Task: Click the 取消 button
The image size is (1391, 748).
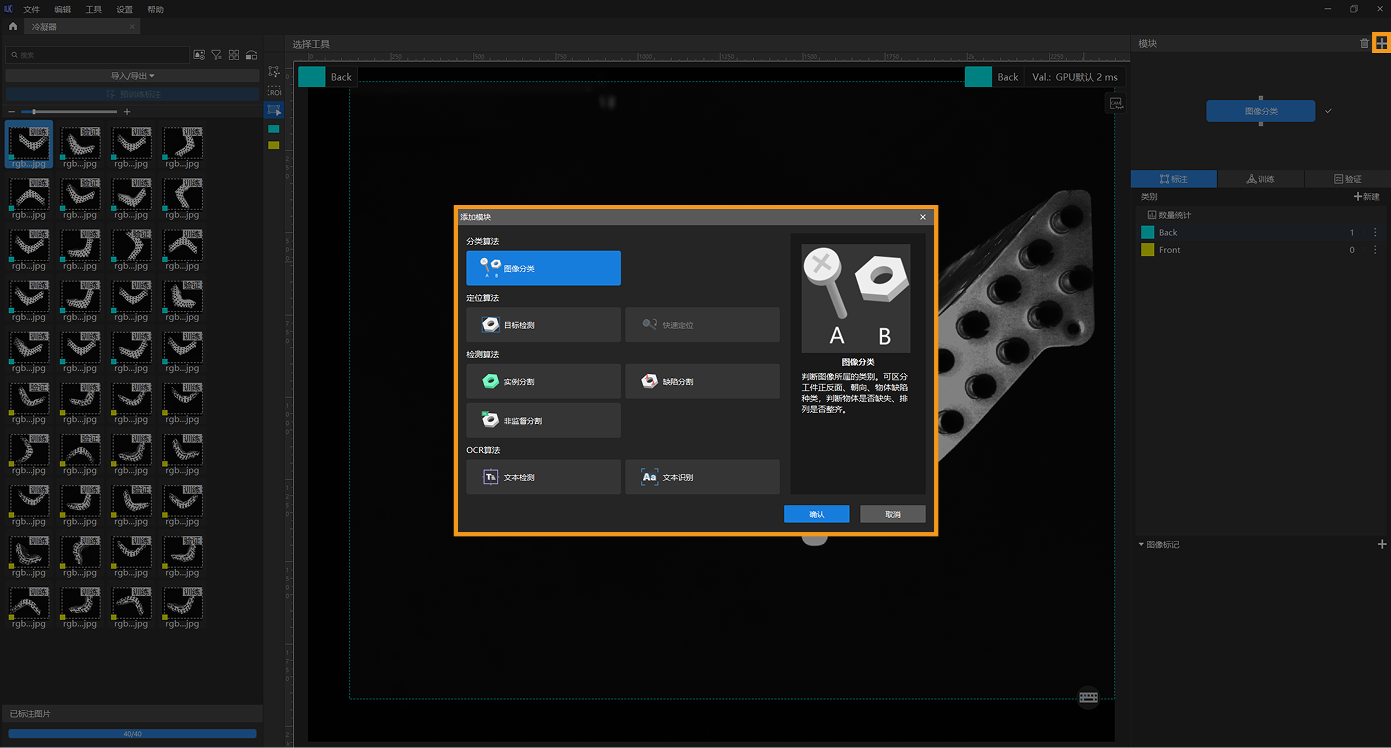Action: tap(892, 514)
